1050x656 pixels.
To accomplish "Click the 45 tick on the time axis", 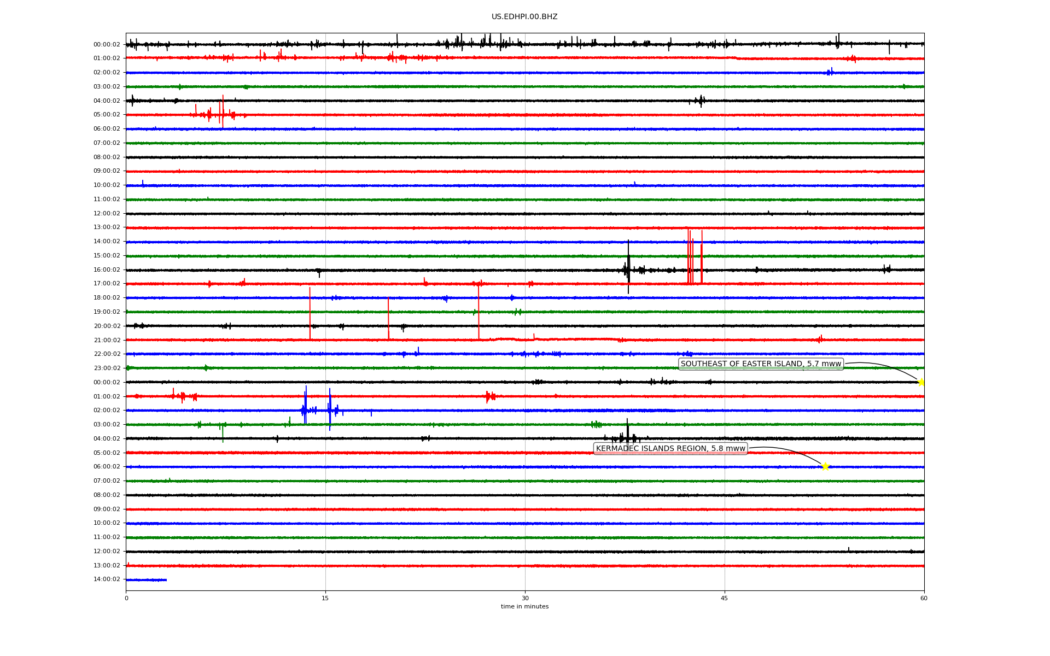I will (x=724, y=598).
